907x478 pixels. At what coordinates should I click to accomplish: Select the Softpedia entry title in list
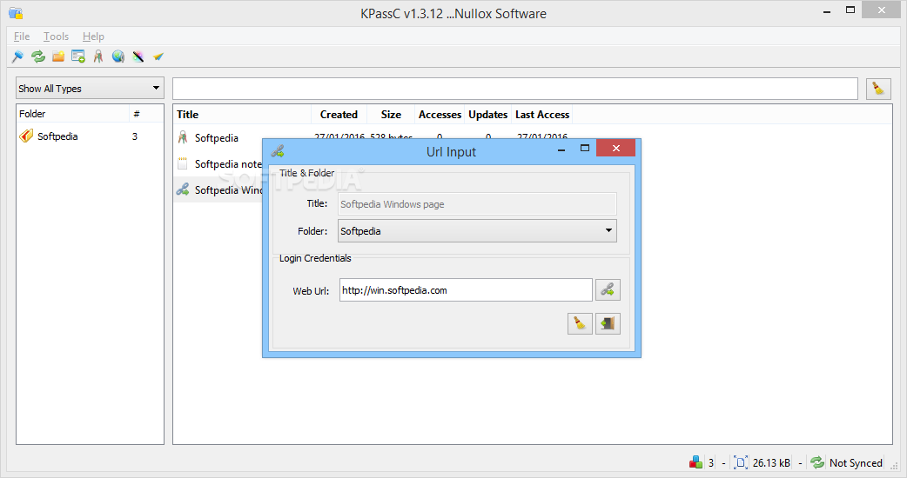pos(217,138)
